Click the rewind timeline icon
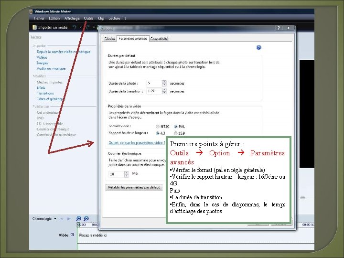344x258 pixels. coord(62,219)
